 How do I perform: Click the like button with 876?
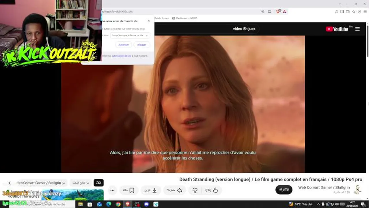pos(212,190)
